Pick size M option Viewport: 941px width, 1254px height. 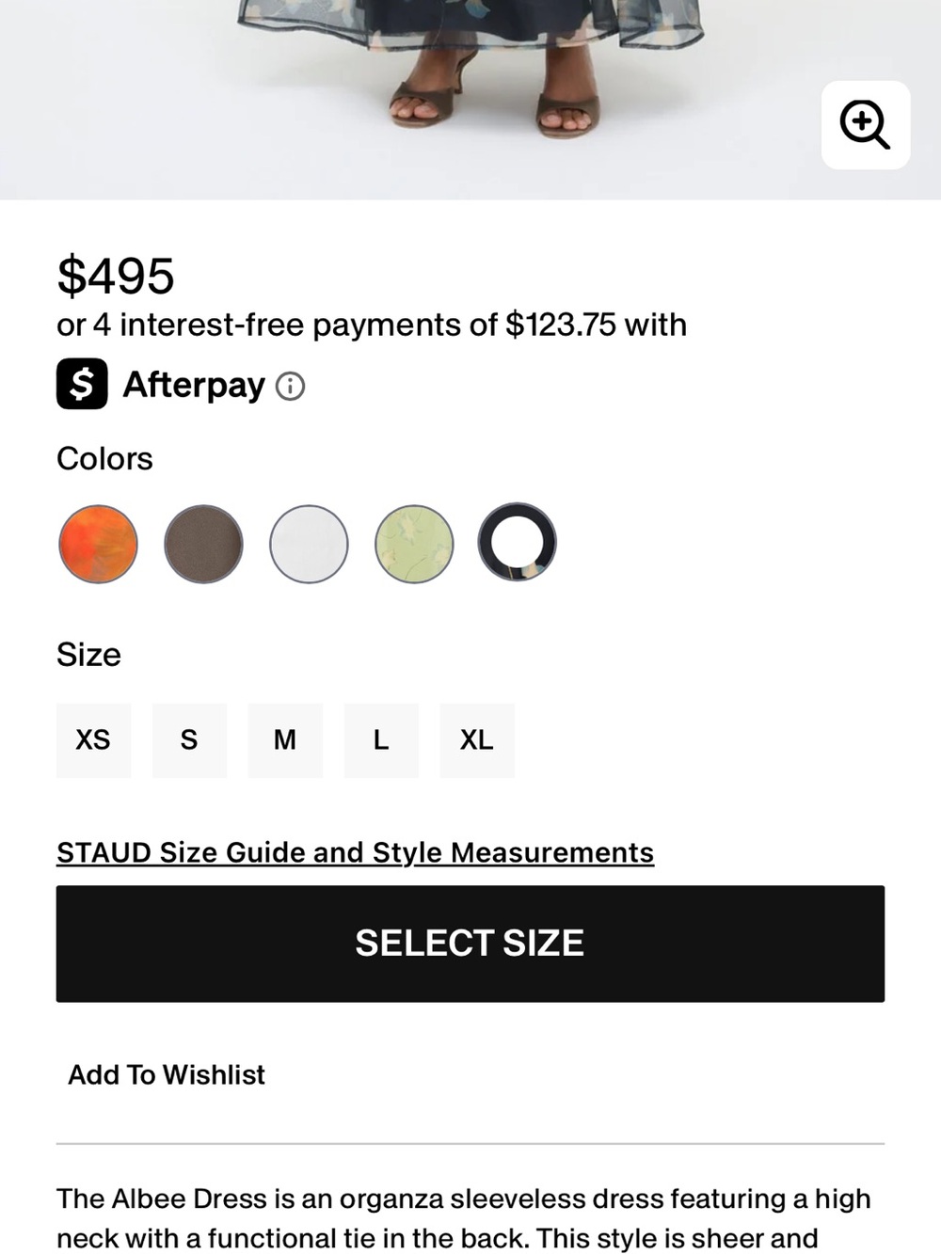click(285, 740)
